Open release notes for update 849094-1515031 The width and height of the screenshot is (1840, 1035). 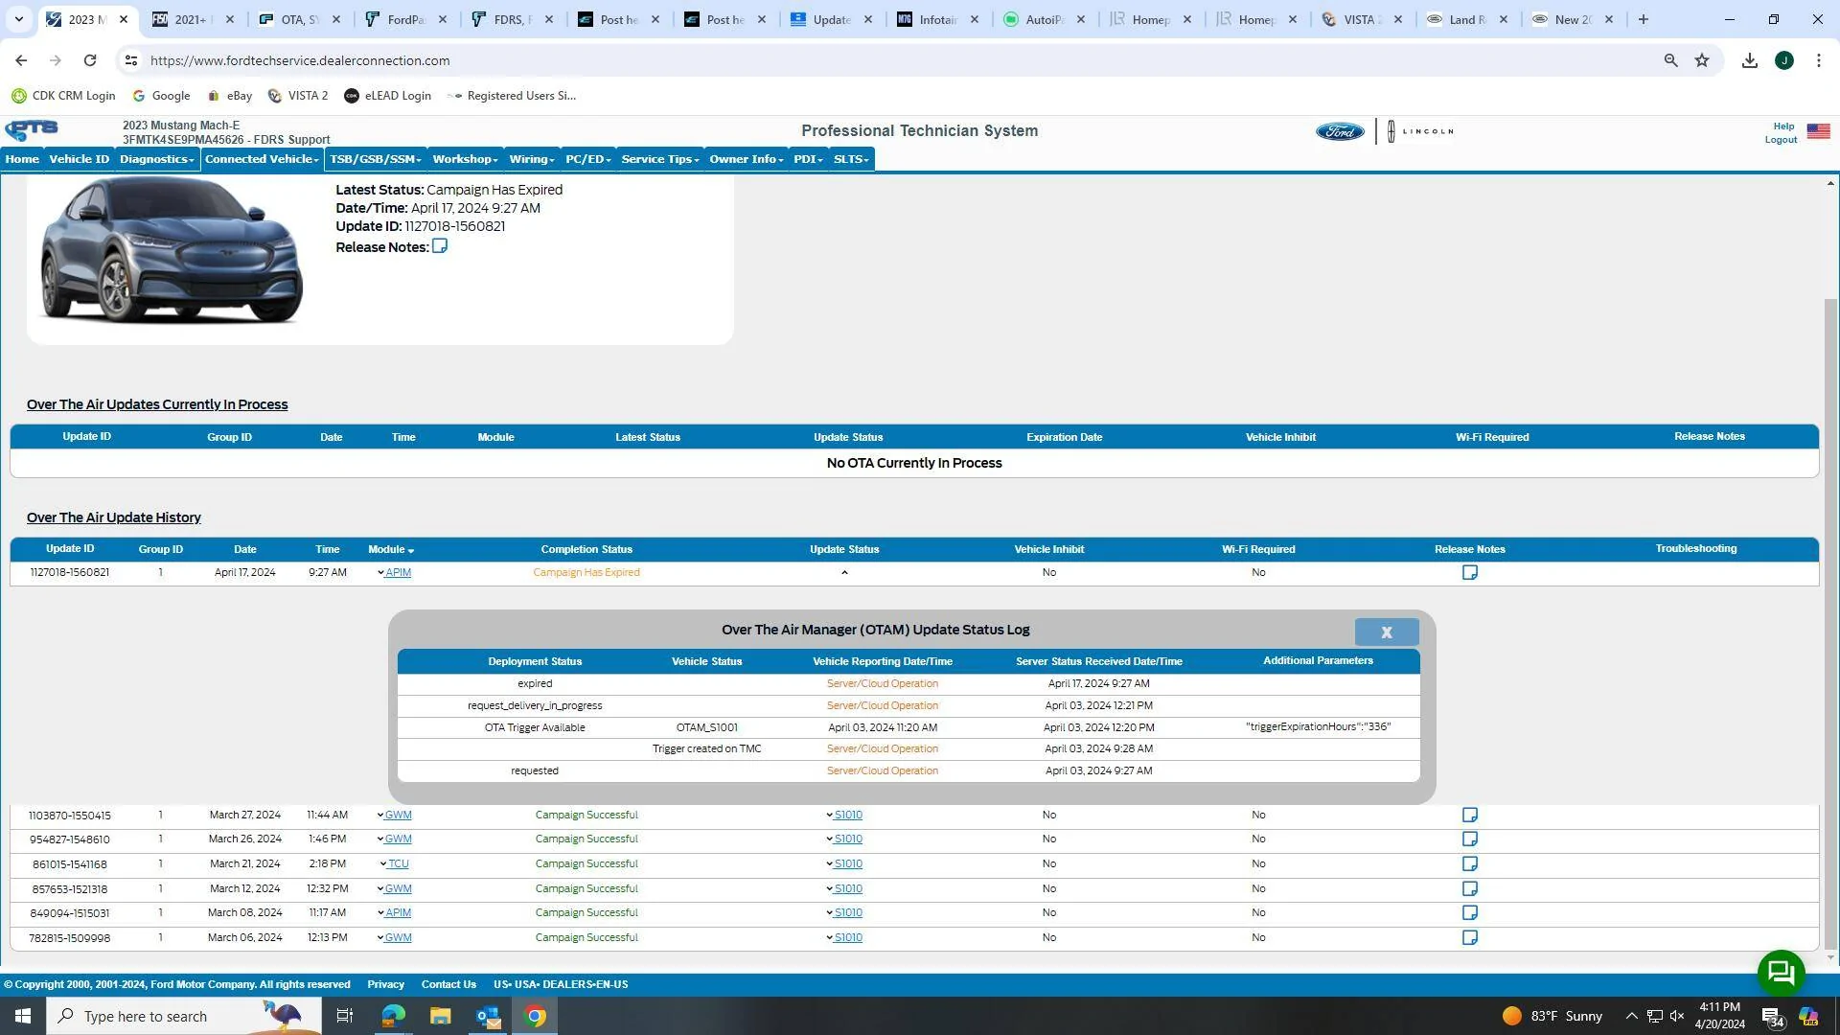1469,913
